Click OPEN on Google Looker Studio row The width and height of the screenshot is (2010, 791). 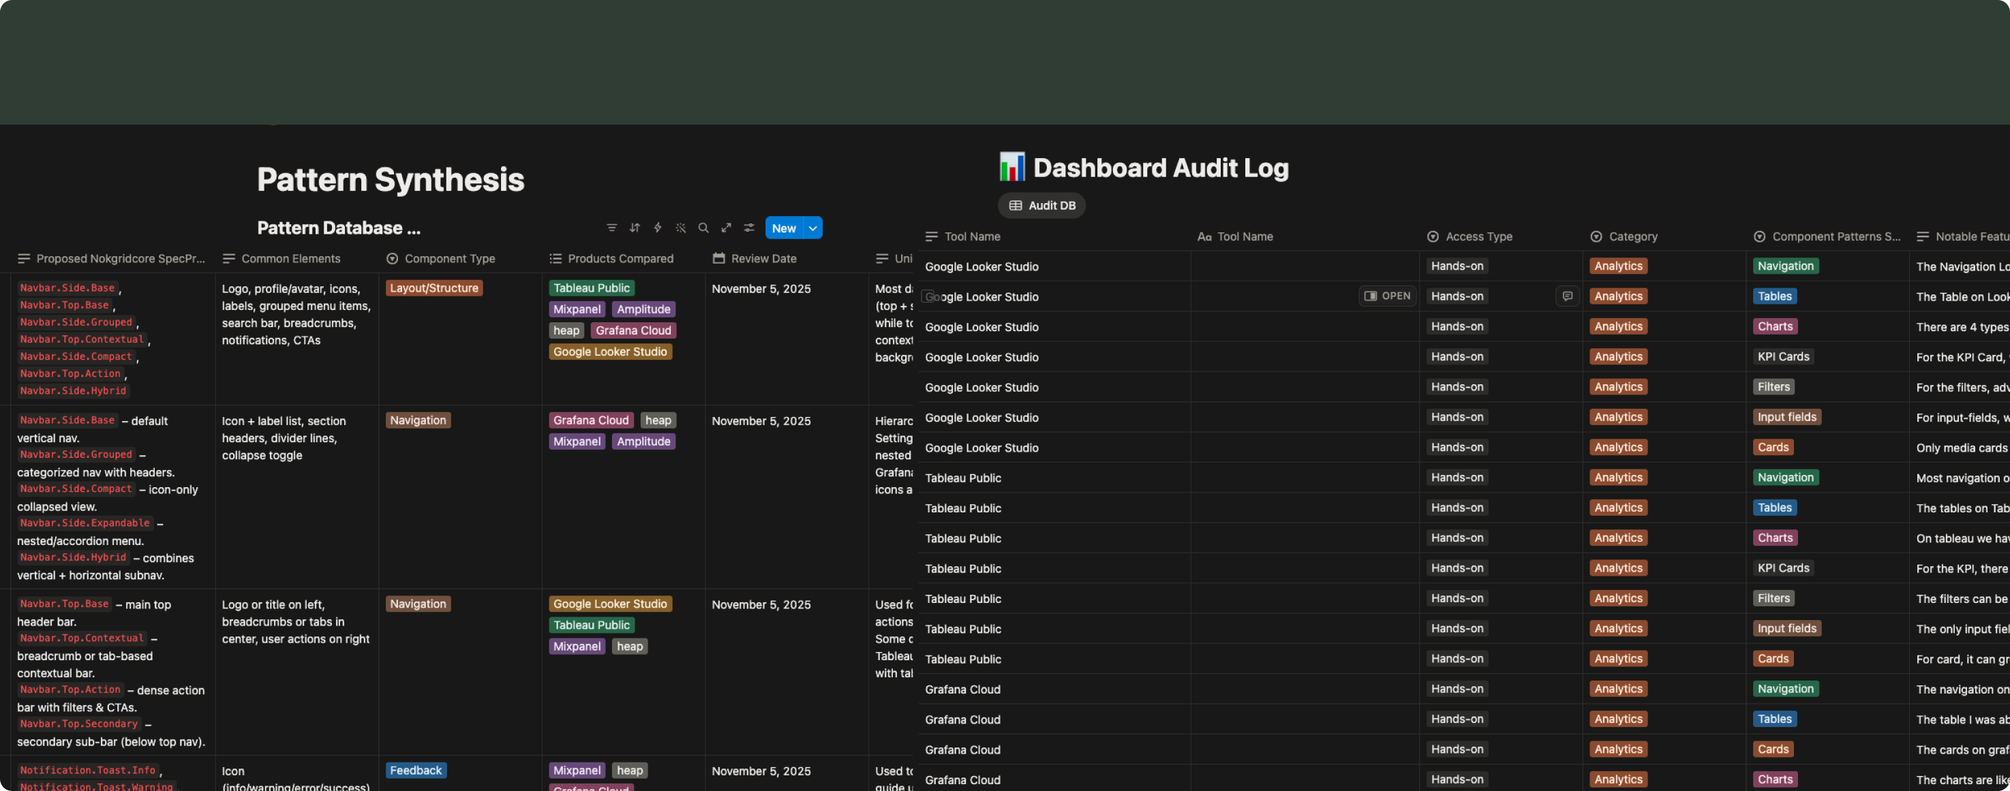pyautogui.click(x=1387, y=296)
